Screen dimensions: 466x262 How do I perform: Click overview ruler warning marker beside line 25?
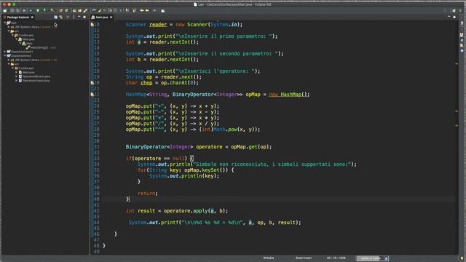click(x=457, y=111)
